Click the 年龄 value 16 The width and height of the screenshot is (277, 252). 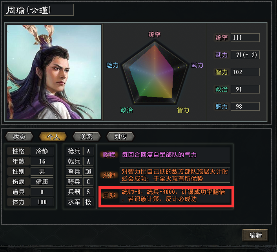(42, 161)
